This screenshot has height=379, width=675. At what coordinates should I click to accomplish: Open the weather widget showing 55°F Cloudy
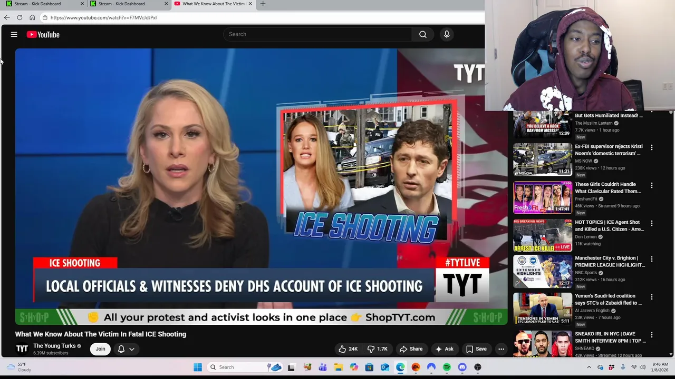18,367
